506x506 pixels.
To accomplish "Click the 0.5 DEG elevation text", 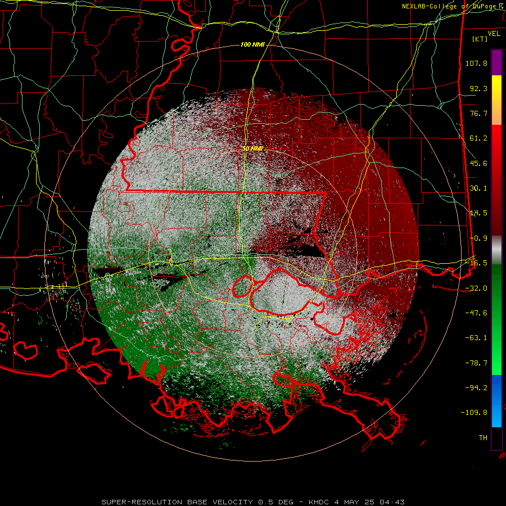I will (275, 502).
